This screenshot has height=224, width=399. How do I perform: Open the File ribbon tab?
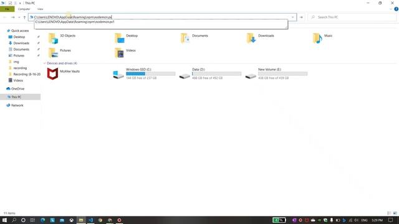(x=7, y=9)
